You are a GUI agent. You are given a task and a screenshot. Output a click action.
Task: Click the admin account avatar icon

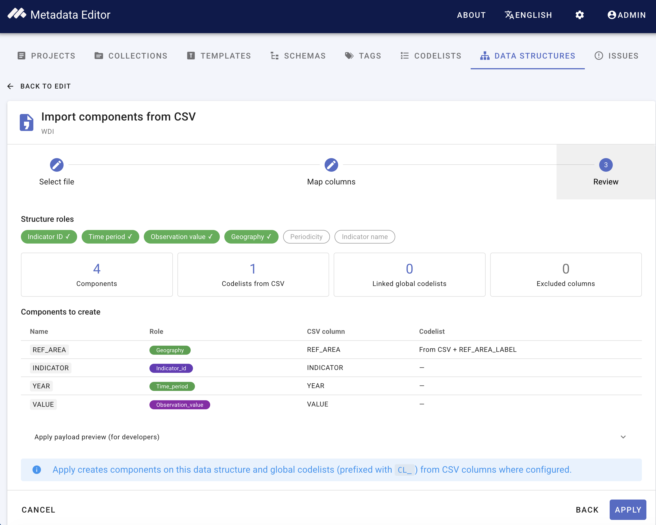coord(612,15)
